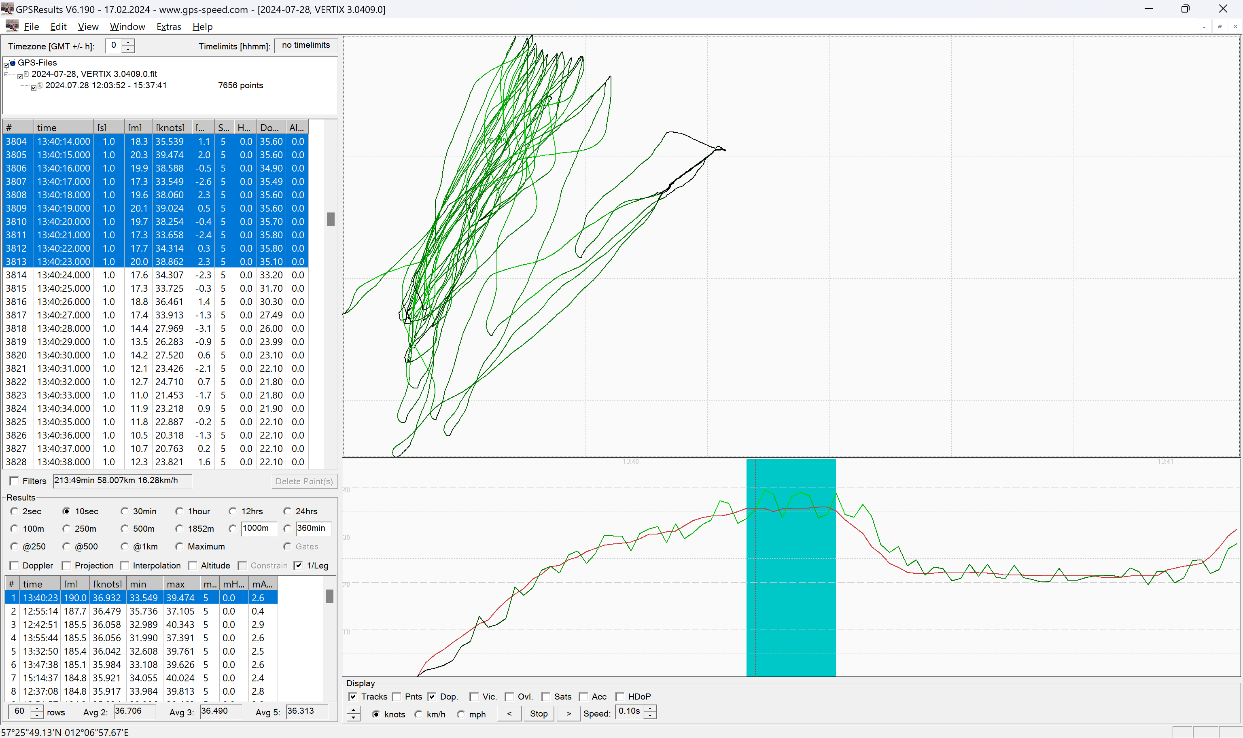Click the [knots] column header in points table
This screenshot has height=738, width=1243.
coord(172,127)
